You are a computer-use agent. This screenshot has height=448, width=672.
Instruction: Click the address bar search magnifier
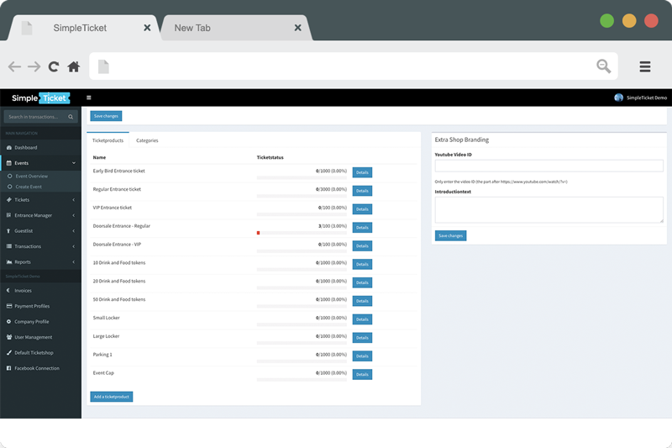603,66
